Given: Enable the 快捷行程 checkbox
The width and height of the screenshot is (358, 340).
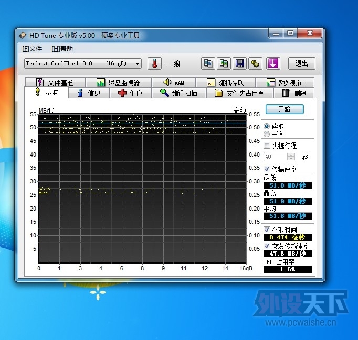Looking at the screenshot, I should click(x=267, y=146).
